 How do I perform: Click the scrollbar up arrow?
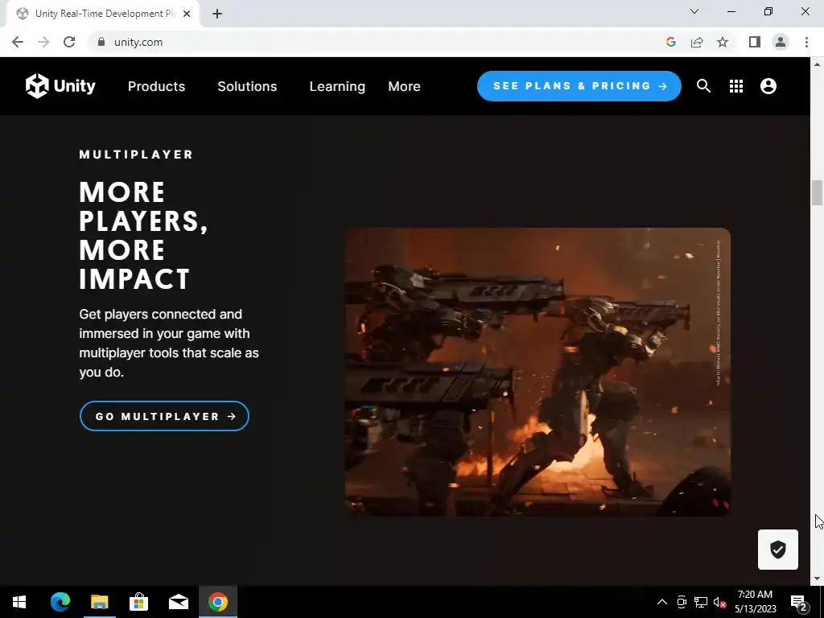817,64
